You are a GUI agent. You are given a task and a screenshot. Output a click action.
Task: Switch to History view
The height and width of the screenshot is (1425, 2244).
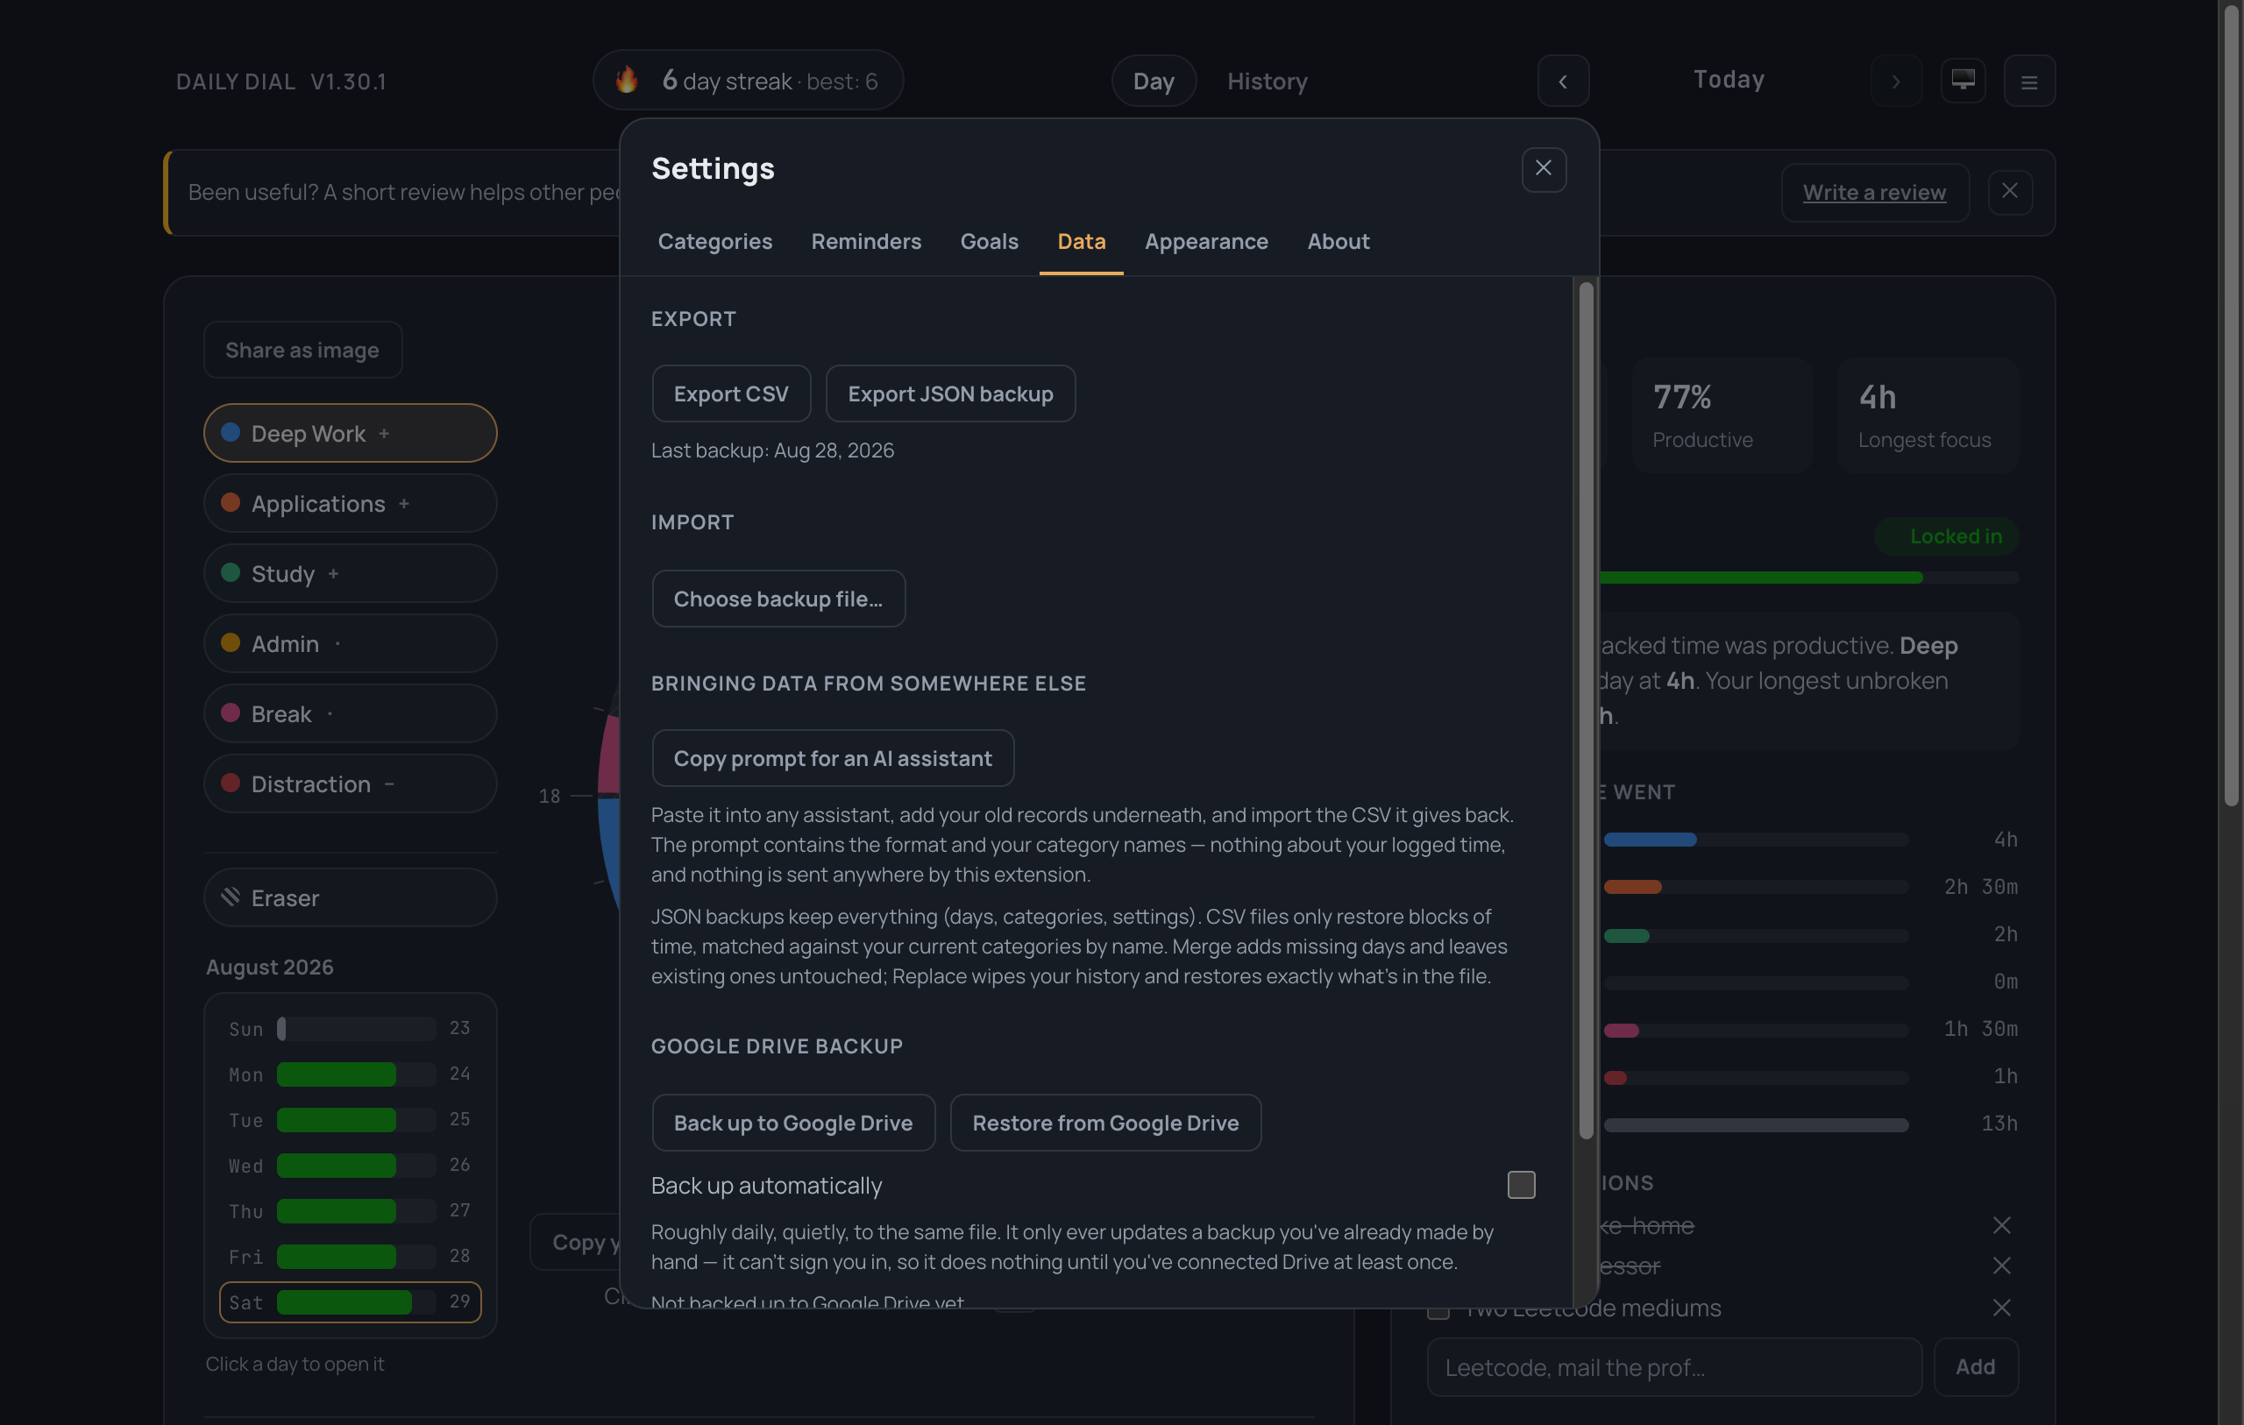point(1268,82)
